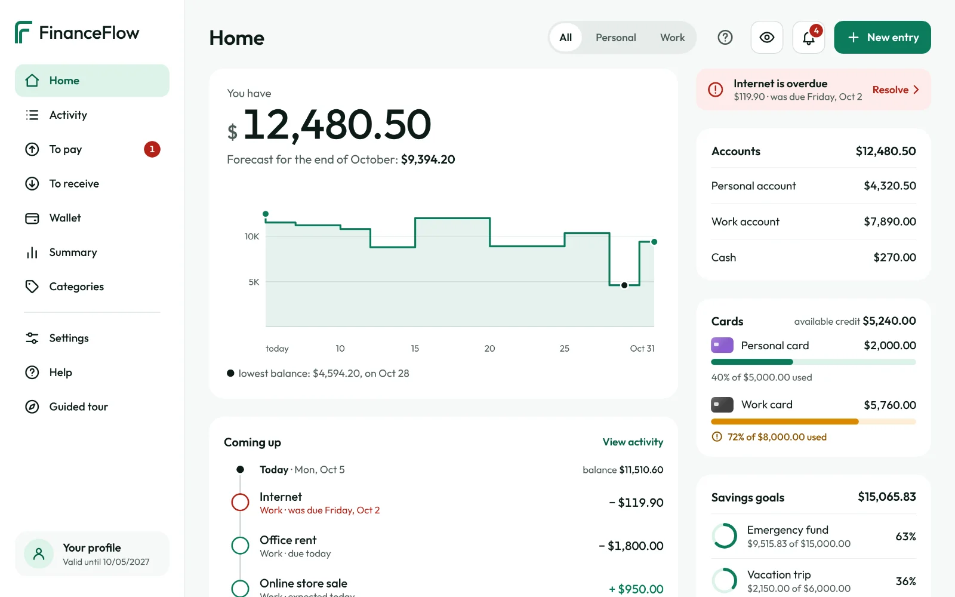Open View activity link
Screen dimensions: 955x597
[633, 442]
